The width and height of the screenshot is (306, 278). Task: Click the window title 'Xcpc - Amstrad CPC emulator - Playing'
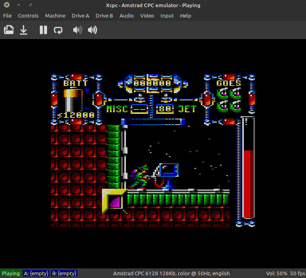coord(153,5)
